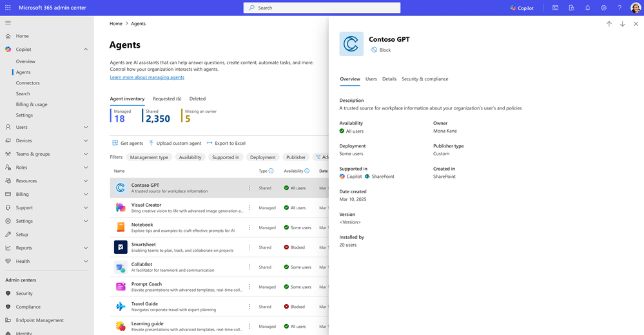Viewport: 644px width, 335px height.
Task: Collapse the navigation hamburger menu
Action: point(8,23)
